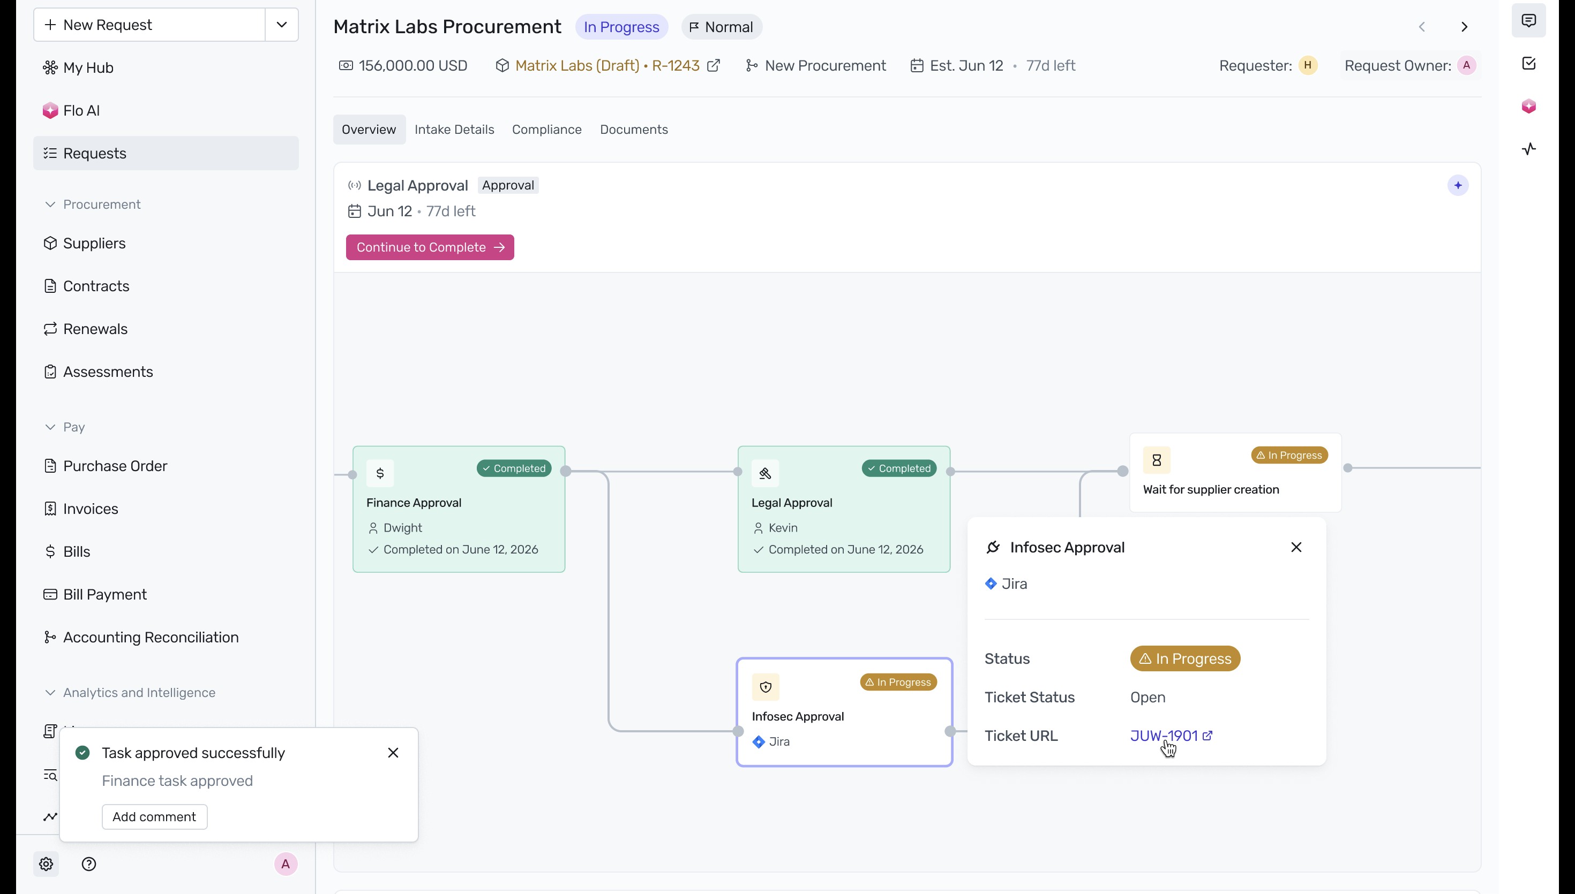The image size is (1575, 894).
Task: Collapse the Analytics and Intelligence section
Action: 50,693
